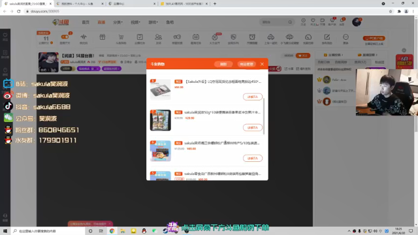Screen dimensions: 418x235
Task: Open the mousepad product thumbnail
Action: 160,89
